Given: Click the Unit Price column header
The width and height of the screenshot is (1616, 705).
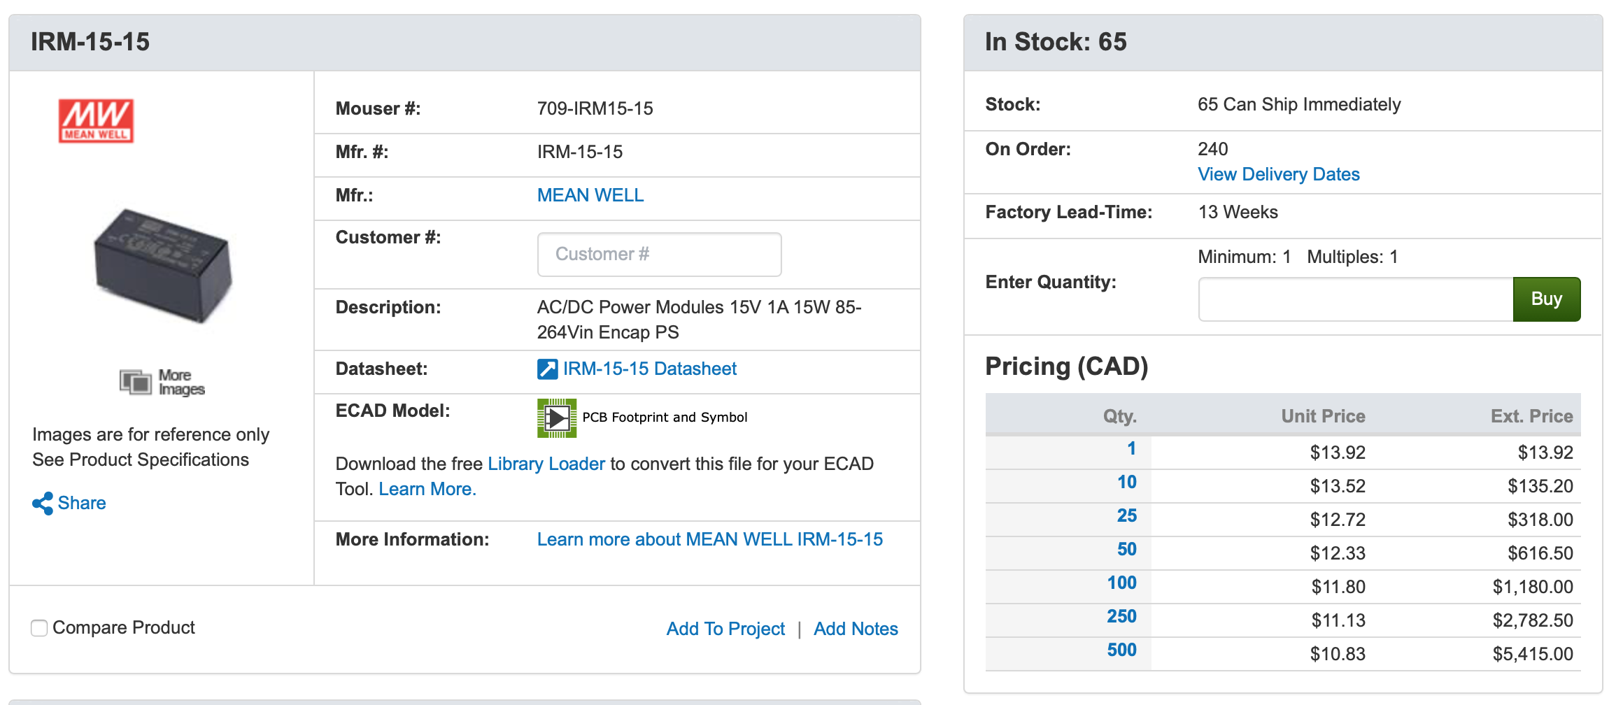Looking at the screenshot, I should 1323,416.
